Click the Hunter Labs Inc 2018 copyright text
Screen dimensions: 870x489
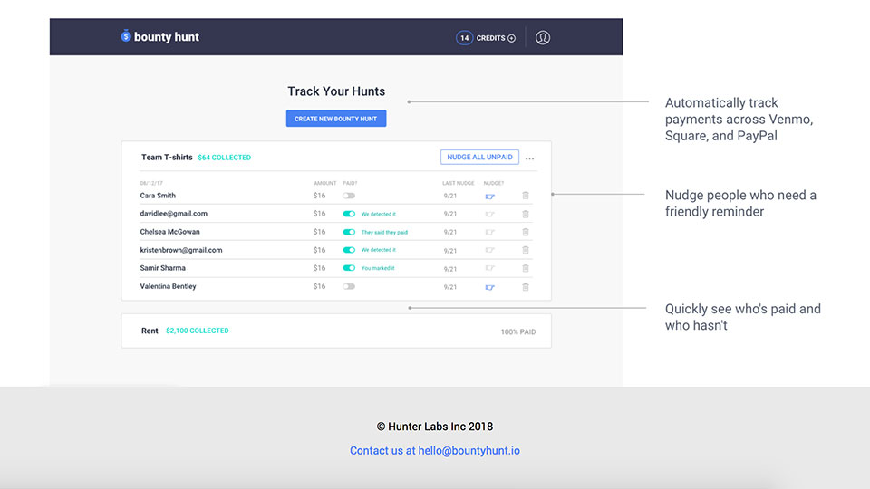(434, 427)
